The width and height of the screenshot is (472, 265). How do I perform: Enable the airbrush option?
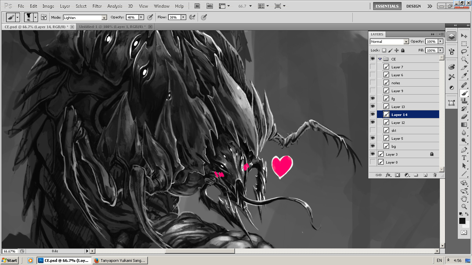[192, 17]
